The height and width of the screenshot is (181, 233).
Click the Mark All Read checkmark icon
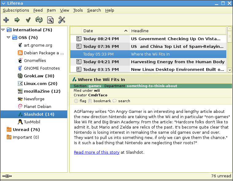click(28, 20)
